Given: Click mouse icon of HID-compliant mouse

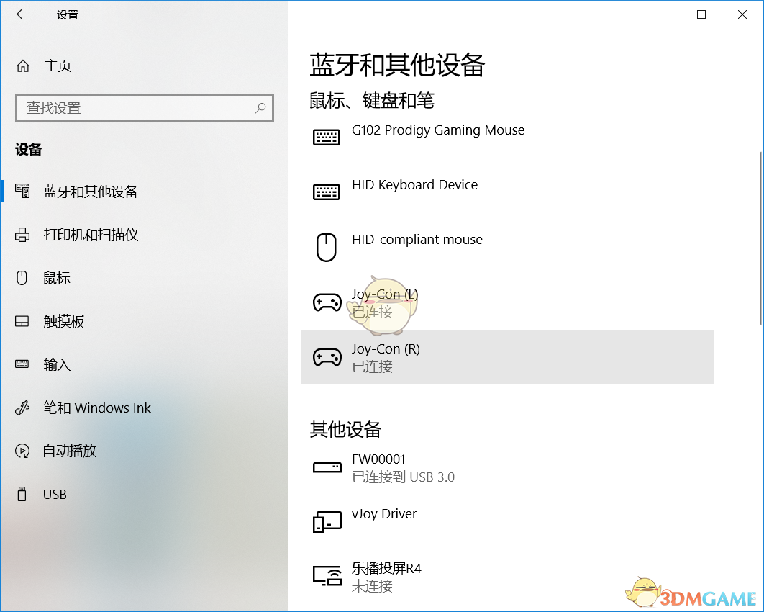Looking at the screenshot, I should click(326, 247).
